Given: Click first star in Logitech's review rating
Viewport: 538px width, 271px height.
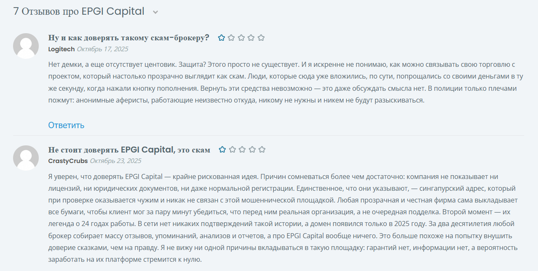Looking at the screenshot, I should [x=222, y=38].
